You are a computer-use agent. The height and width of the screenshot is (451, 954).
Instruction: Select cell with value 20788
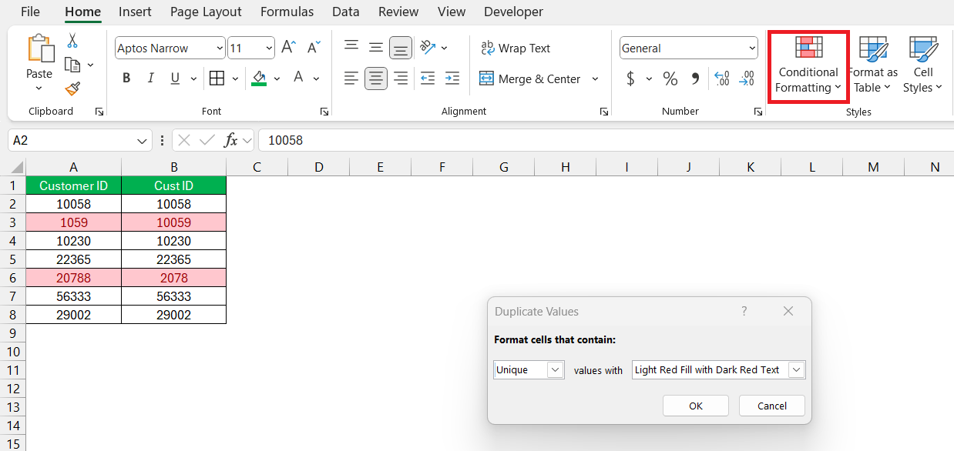tap(73, 278)
